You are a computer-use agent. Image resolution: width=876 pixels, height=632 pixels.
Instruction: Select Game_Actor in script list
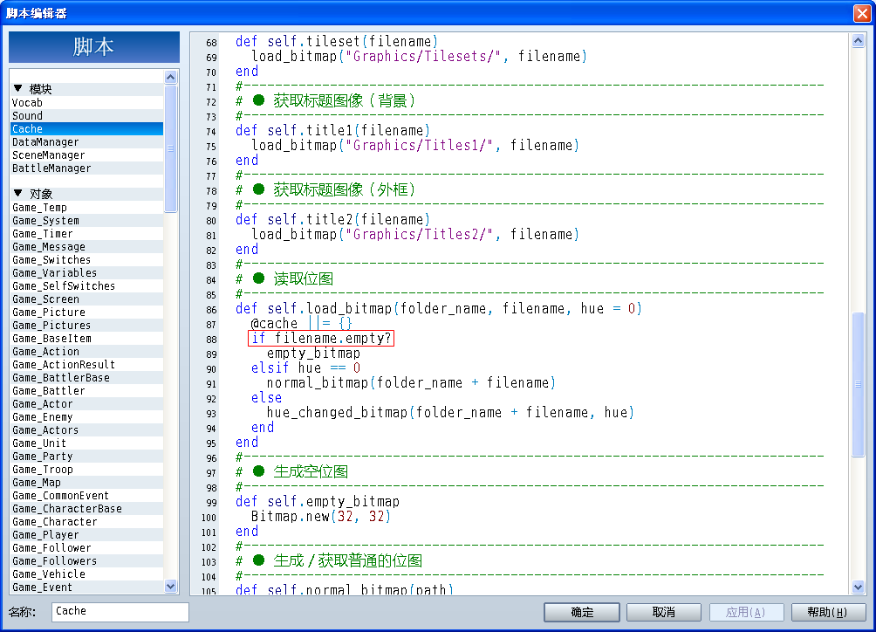(86, 404)
